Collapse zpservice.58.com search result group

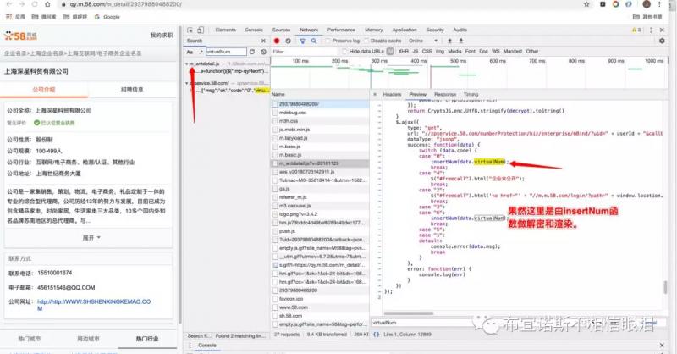186,83
